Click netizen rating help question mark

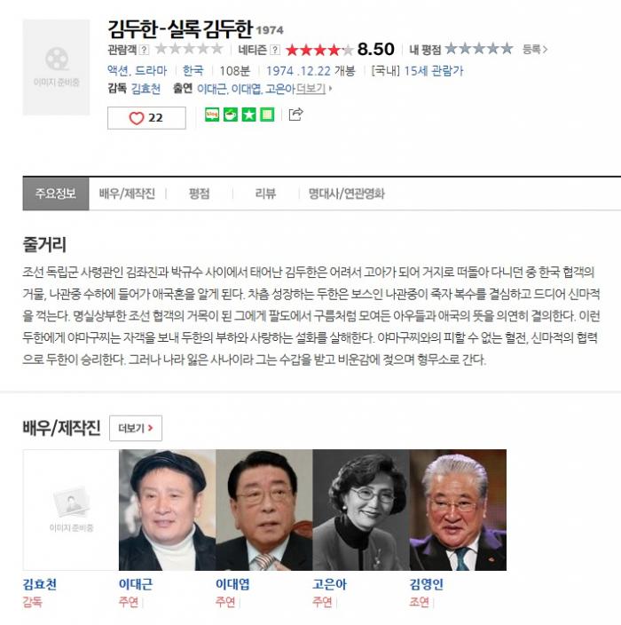pos(275,50)
